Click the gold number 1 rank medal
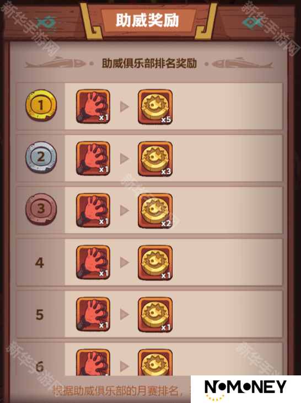The width and height of the screenshot is (301, 403). click(41, 105)
